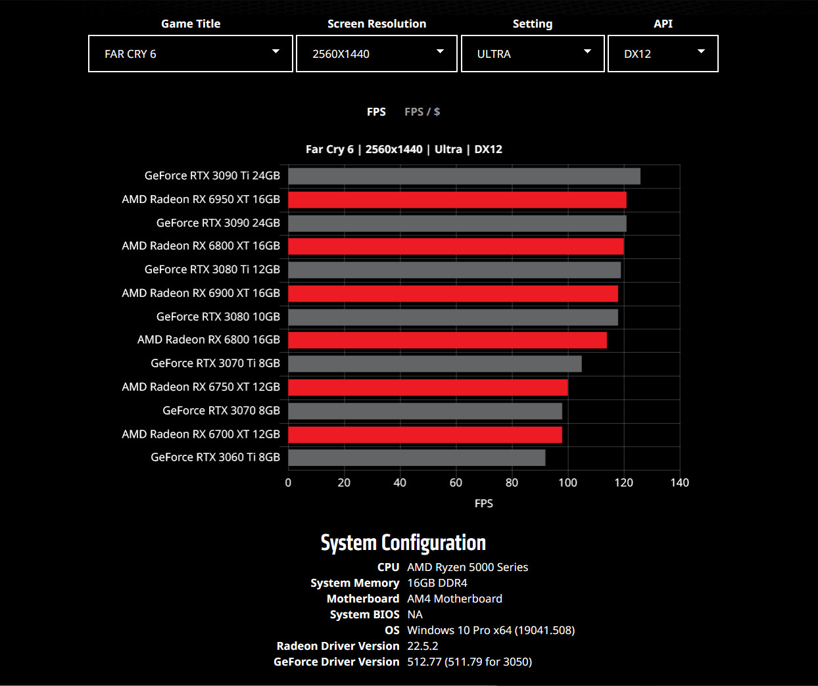Click the label GeForce RTX 3080 10GB
The image size is (818, 686).
coord(218,317)
